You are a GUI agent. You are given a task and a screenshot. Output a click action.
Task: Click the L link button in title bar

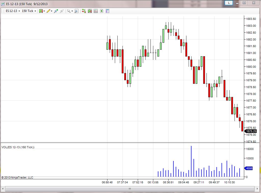click(x=229, y=3)
